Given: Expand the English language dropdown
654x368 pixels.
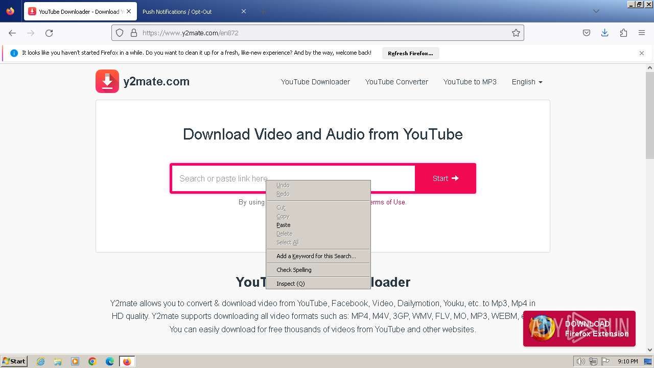Looking at the screenshot, I should click(x=527, y=82).
